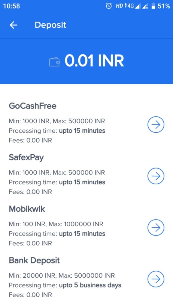Tap the wallet icon next to balance
Viewport: 173px width, 308px height.
[54, 61]
